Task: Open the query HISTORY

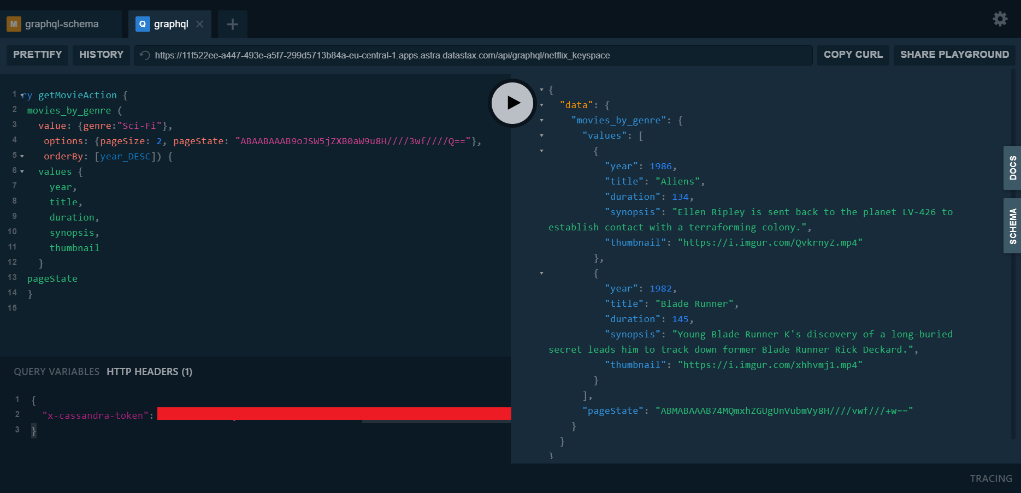Action: point(101,55)
